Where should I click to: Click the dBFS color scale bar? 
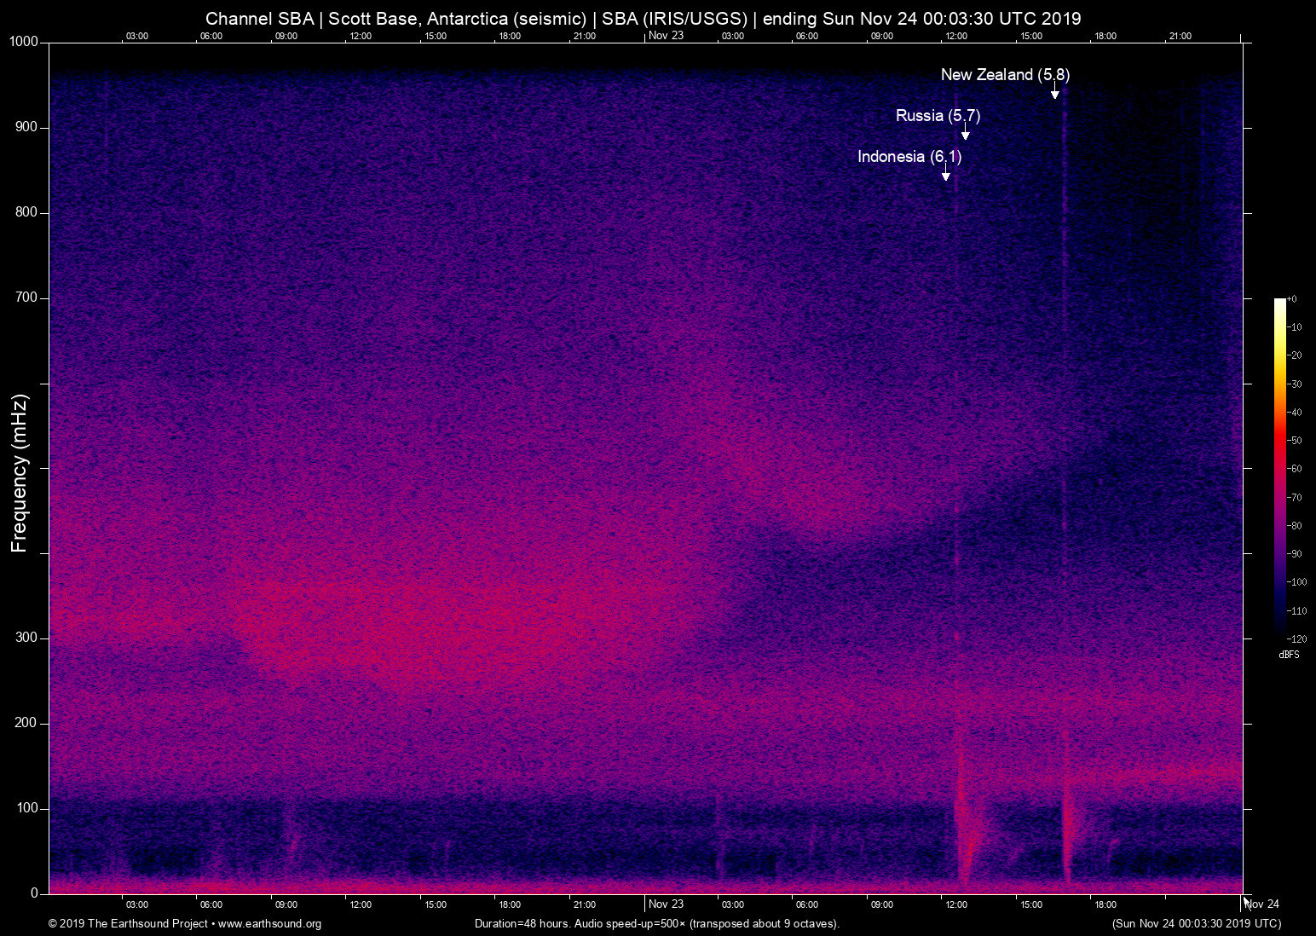point(1280,468)
